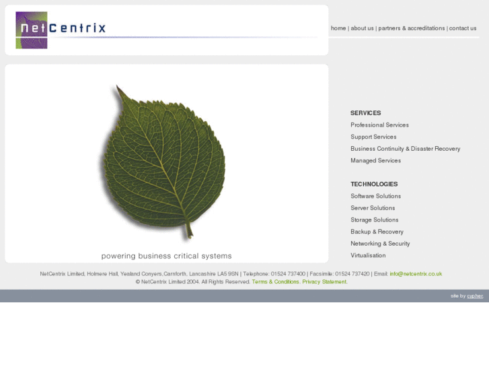Click the green leaf image
The width and height of the screenshot is (489, 367).
point(163,162)
